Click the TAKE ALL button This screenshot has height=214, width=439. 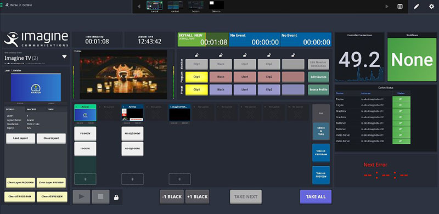[316, 196]
